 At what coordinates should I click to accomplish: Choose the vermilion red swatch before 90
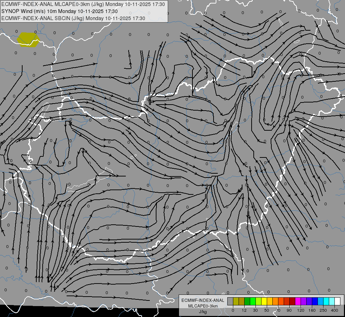tap(287, 301)
